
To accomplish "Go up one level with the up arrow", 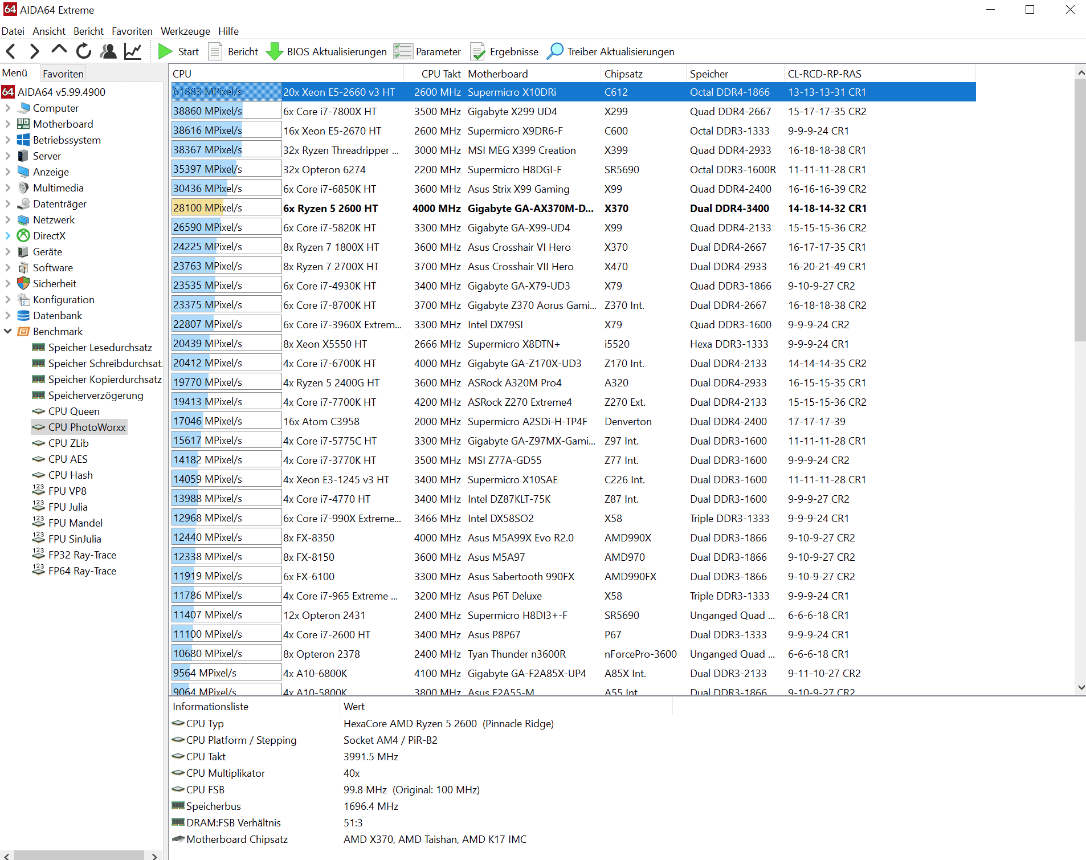I will point(59,51).
